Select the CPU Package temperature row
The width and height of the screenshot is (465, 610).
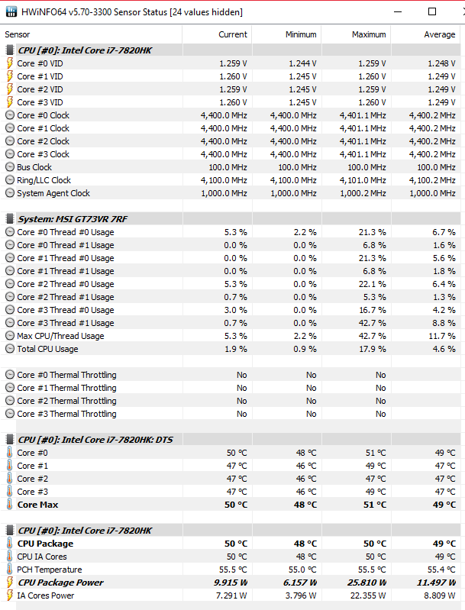point(231,544)
